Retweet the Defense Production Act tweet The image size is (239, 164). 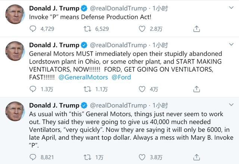pos(87,29)
